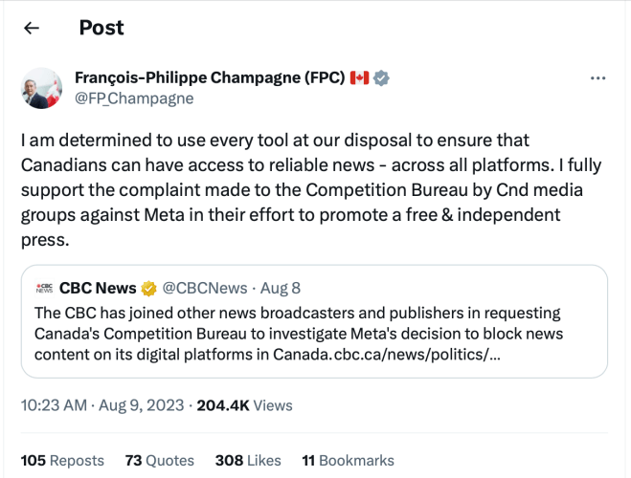Click the 11 Bookmarks count
This screenshot has height=478, width=631.
pyautogui.click(x=348, y=461)
